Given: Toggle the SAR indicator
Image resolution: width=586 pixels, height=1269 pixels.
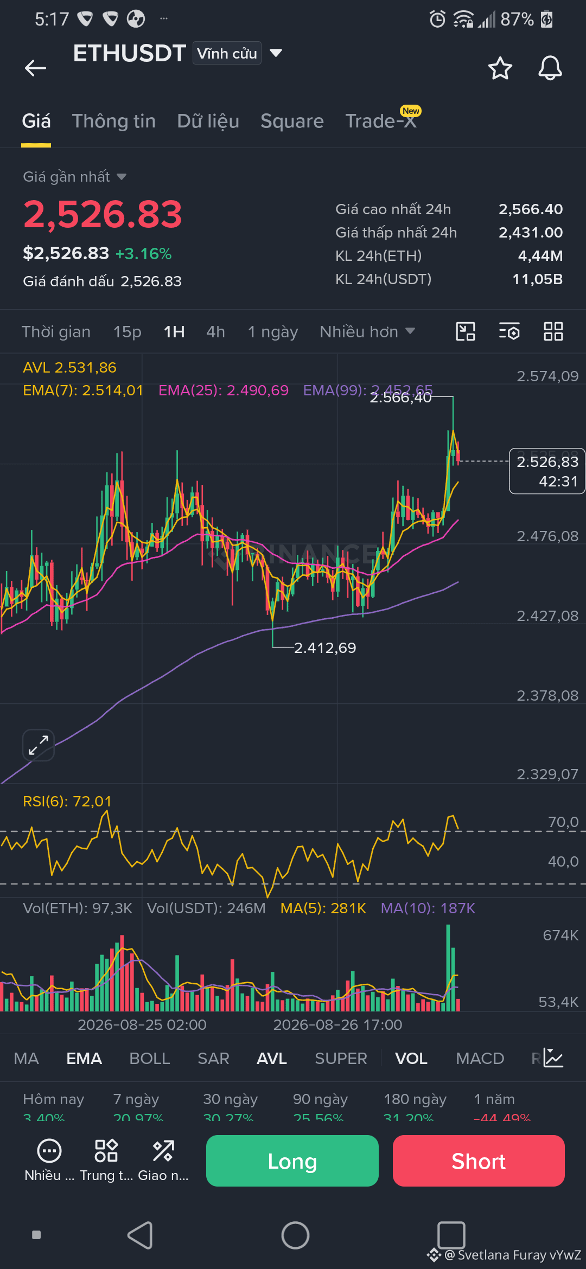Looking at the screenshot, I should [x=213, y=1058].
